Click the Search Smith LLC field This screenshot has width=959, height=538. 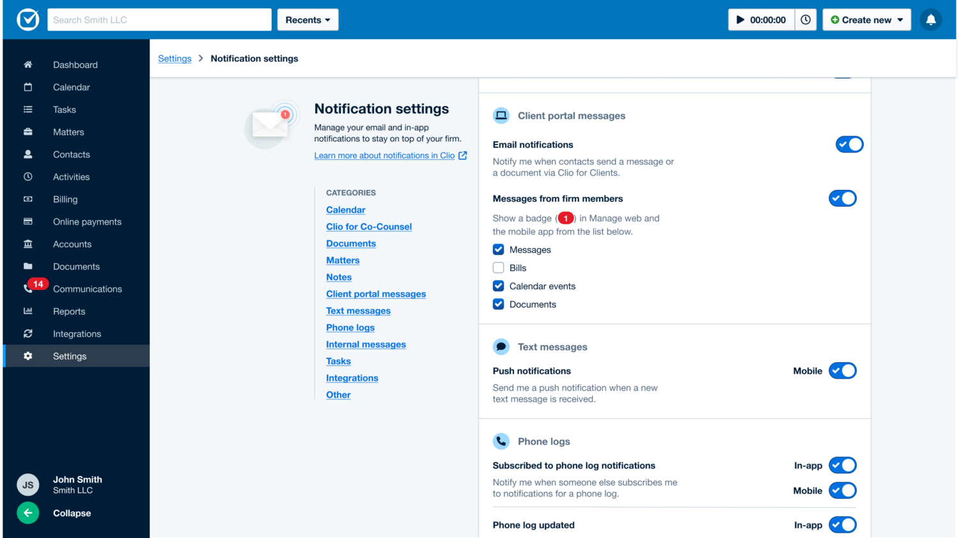tap(159, 20)
